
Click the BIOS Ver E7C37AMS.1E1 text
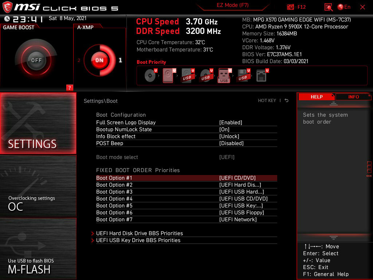coord(272,54)
